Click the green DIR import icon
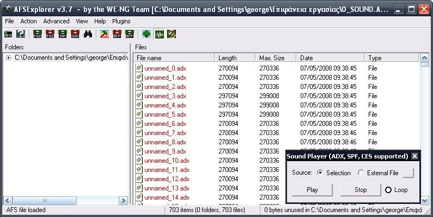The height and width of the screenshot is (217, 433). pyautogui.click(x=63, y=34)
